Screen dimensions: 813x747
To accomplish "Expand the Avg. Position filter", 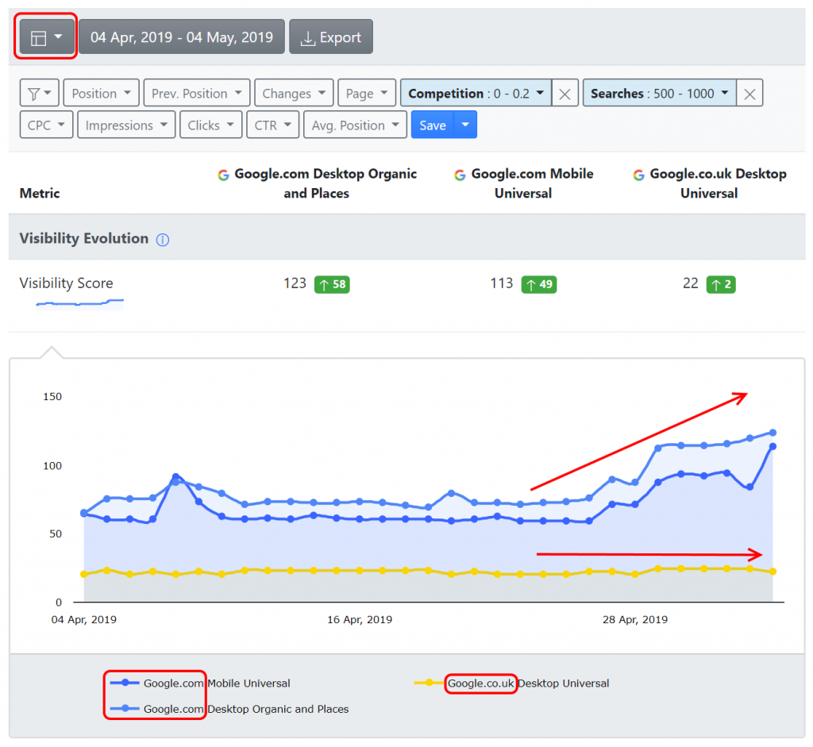I will pyautogui.click(x=355, y=125).
